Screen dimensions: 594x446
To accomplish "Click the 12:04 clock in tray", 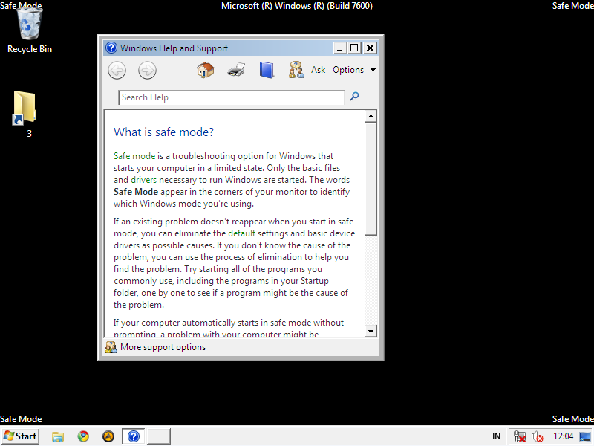I will [x=563, y=436].
